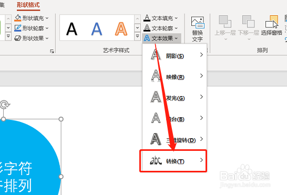Expand the 上移一层 dropdown arrow
Viewport: 287px width, 195px height.
tap(225, 39)
